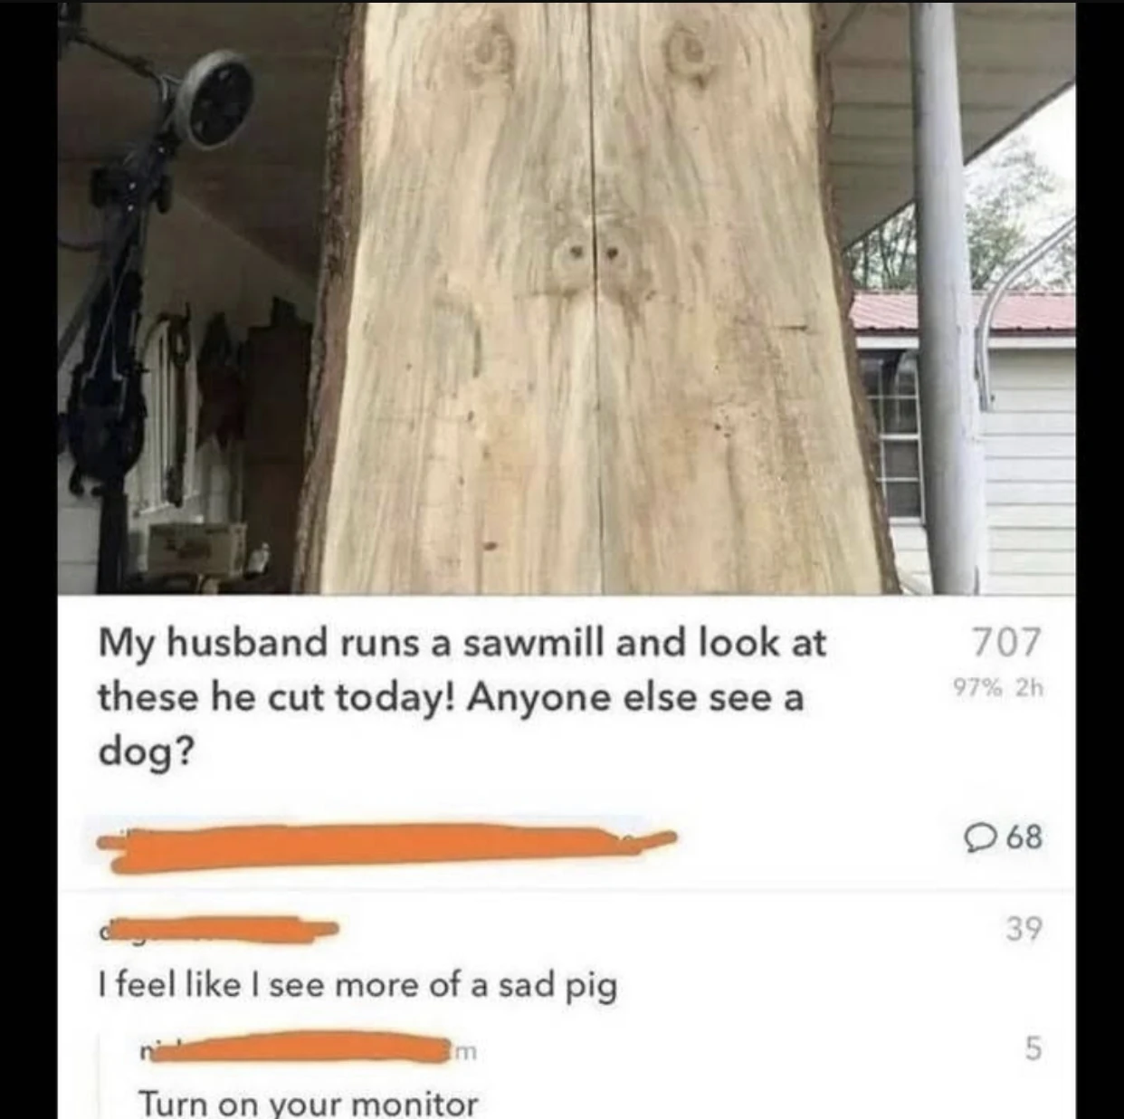The height and width of the screenshot is (1119, 1124).
Task: Select the comment 'I feel like I see more of a sad pig'
Action: click(357, 985)
